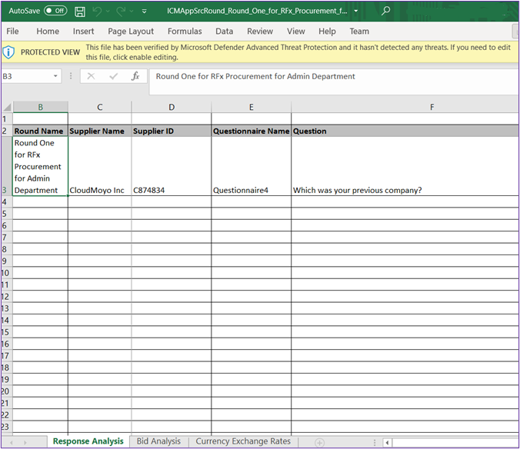Select row 15 header

7,332
